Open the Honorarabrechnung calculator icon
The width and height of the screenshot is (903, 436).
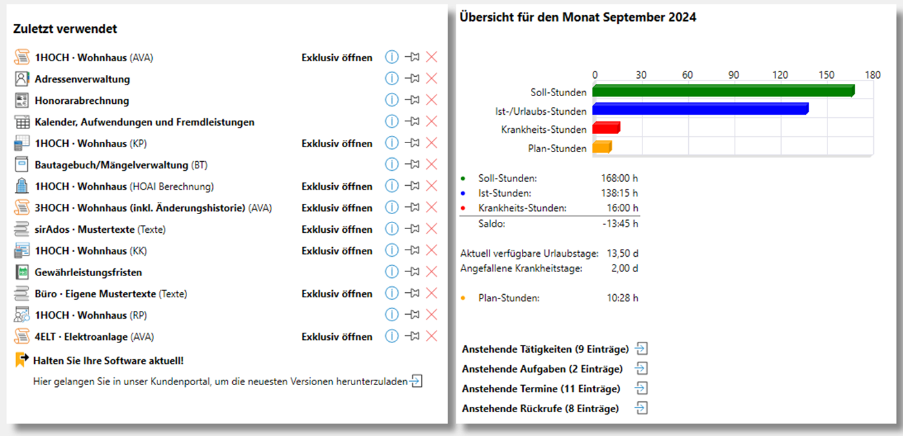coord(23,100)
